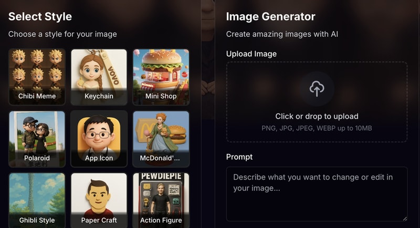Select the Chibi Meme style

click(37, 77)
